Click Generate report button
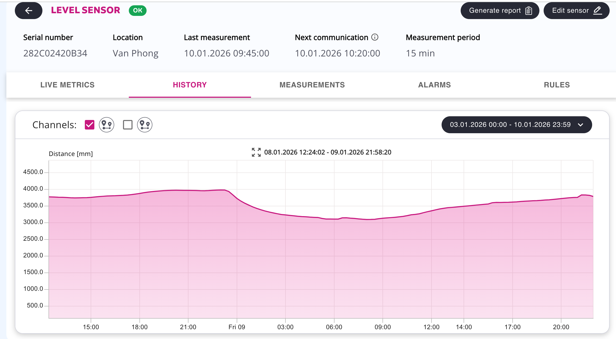616x339 pixels. (495, 11)
